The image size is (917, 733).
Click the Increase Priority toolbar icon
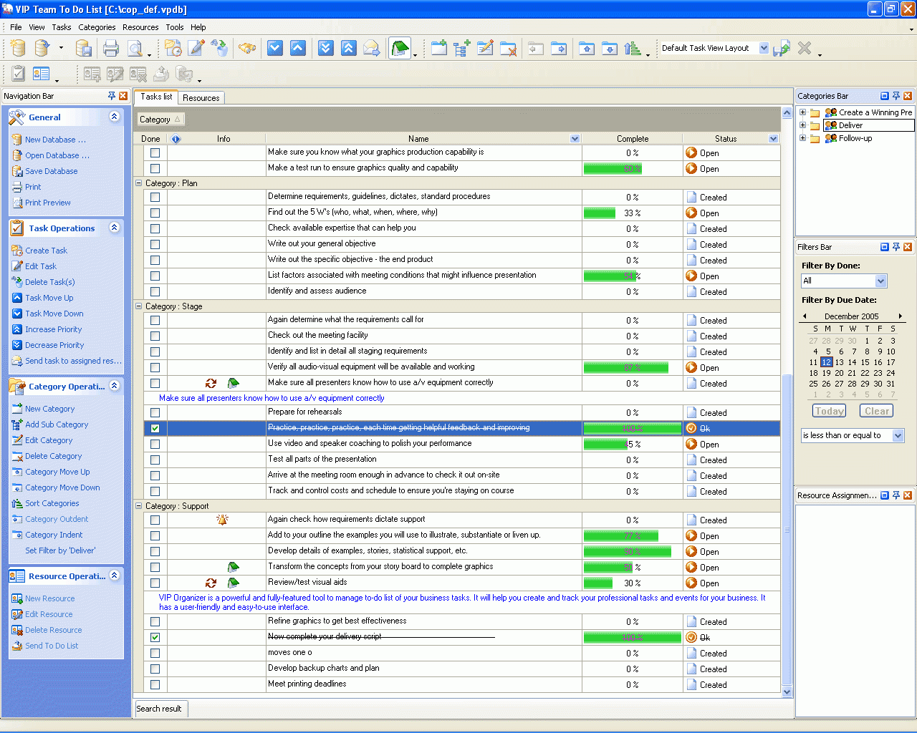click(x=349, y=48)
